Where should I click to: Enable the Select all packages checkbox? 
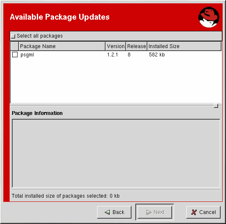[13, 36]
